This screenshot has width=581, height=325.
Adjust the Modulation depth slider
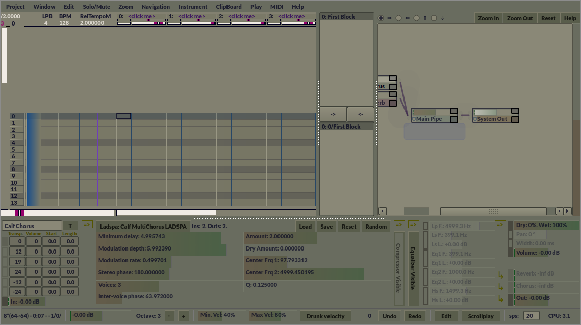(161, 248)
